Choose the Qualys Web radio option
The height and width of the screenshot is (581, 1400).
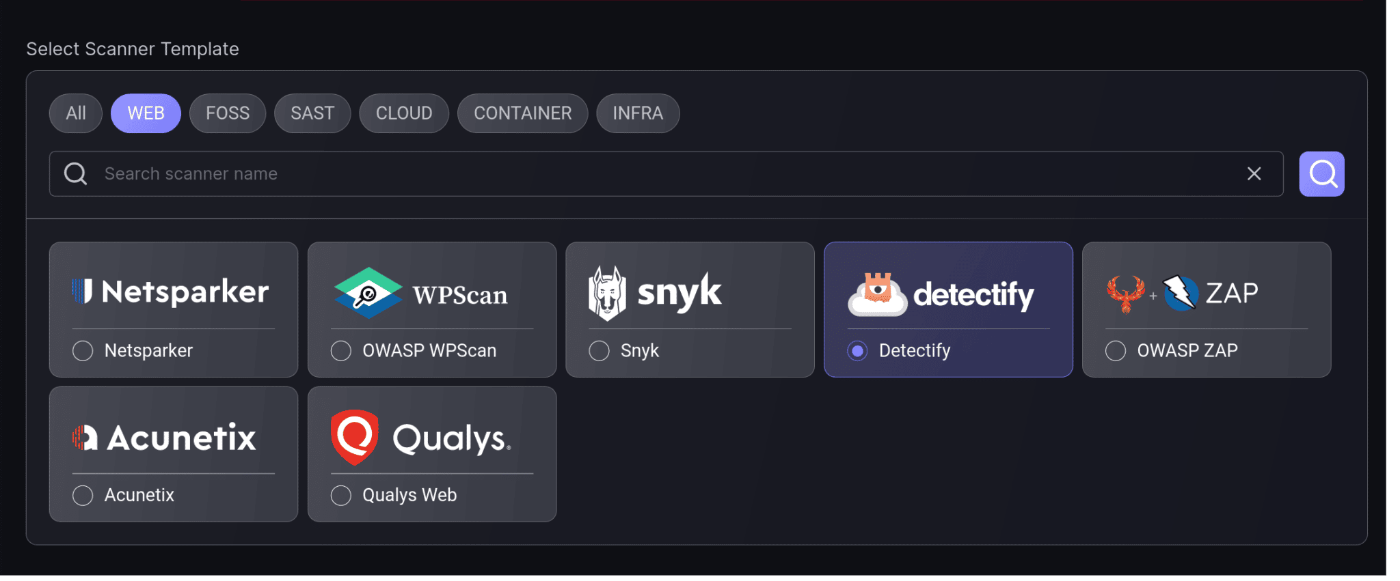(x=341, y=496)
